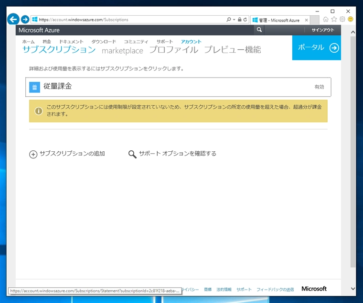
Task: Open the address bar search magnifier
Action: (x=228, y=20)
